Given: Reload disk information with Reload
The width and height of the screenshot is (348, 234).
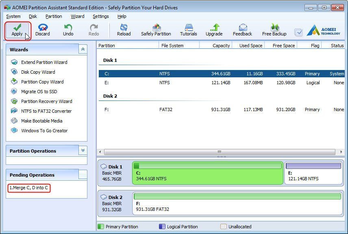Looking at the screenshot, I should [x=124, y=30].
